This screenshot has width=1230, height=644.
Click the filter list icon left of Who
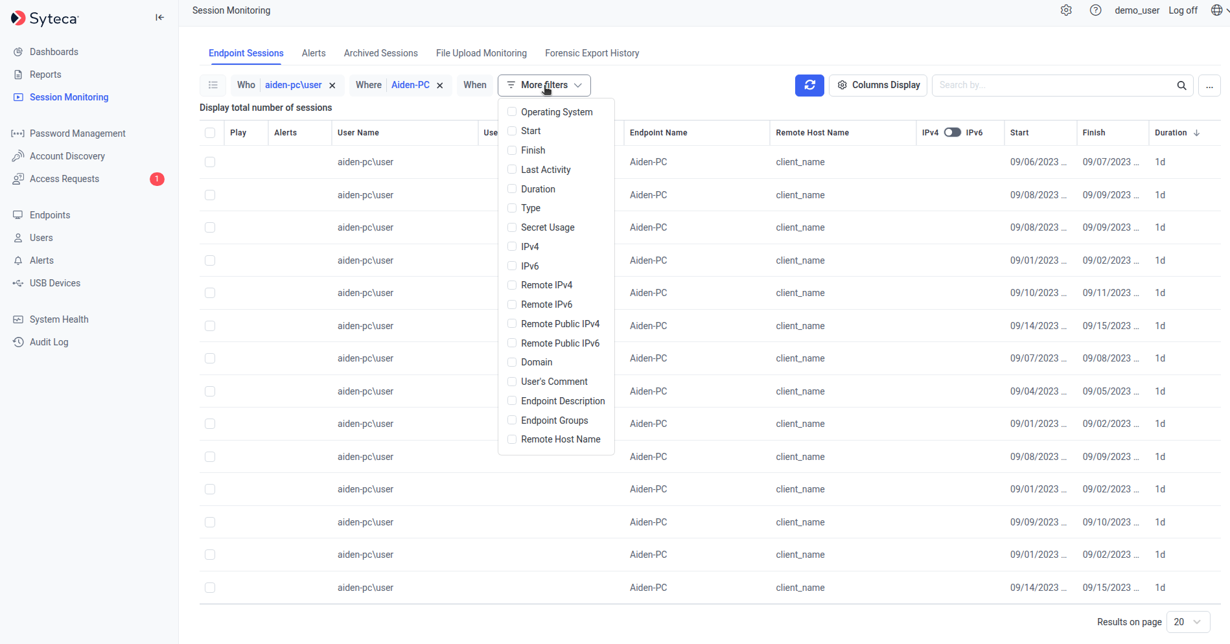click(213, 85)
